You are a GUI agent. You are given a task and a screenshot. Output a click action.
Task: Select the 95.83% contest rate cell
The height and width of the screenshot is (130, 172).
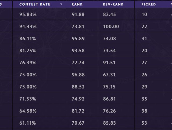point(28,14)
